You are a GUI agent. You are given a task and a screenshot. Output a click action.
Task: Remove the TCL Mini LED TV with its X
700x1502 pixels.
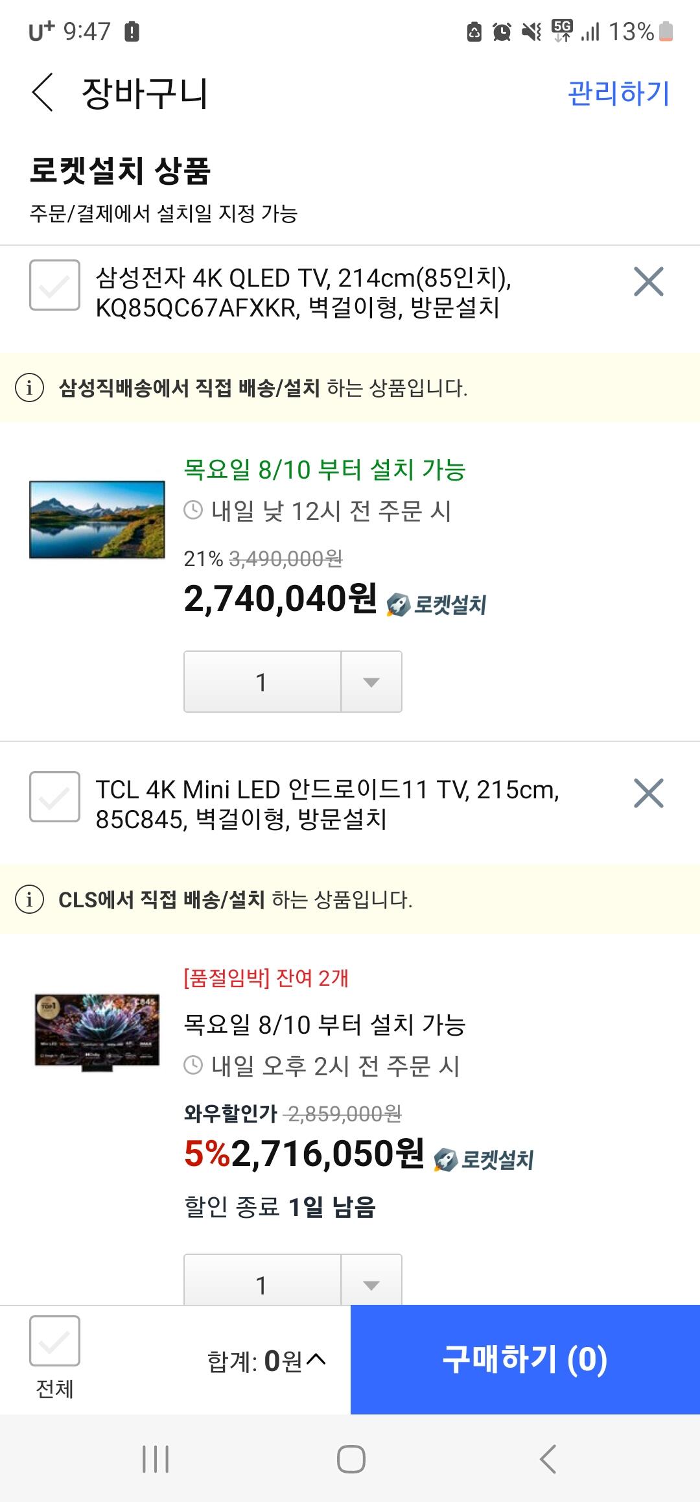coord(648,793)
